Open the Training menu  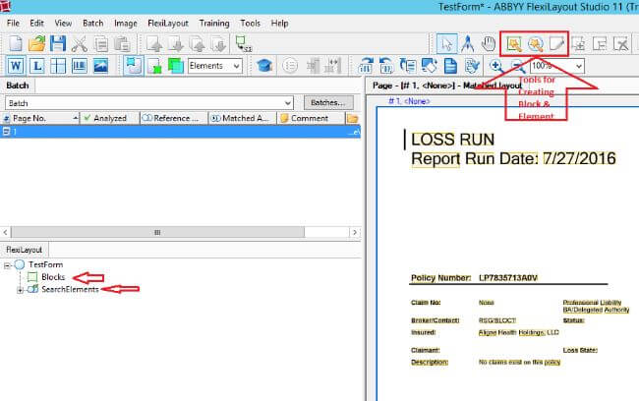[214, 24]
